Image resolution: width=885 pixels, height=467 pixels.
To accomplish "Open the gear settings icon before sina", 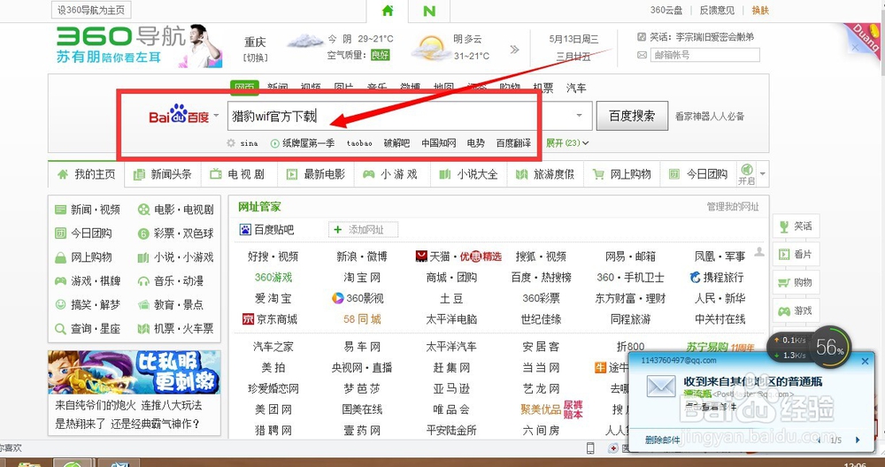I will [230, 143].
